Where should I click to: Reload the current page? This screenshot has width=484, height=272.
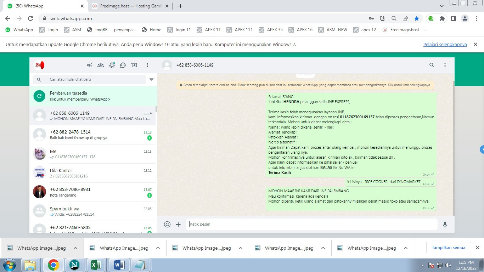pyautogui.click(x=30, y=18)
